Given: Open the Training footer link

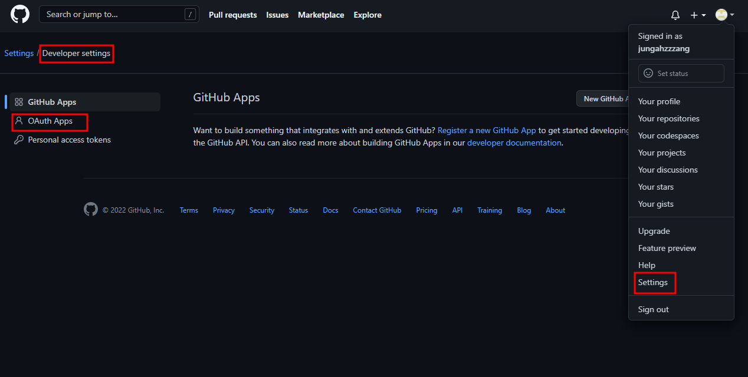Looking at the screenshot, I should [490, 210].
